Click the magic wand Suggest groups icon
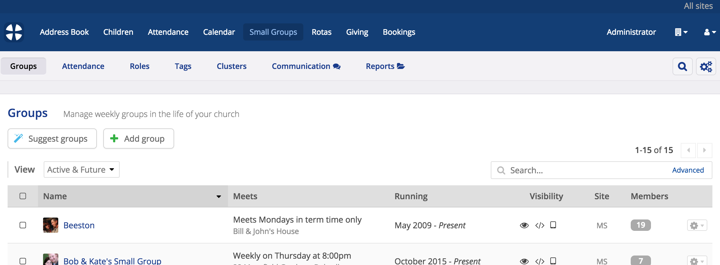720x265 pixels. coord(18,138)
